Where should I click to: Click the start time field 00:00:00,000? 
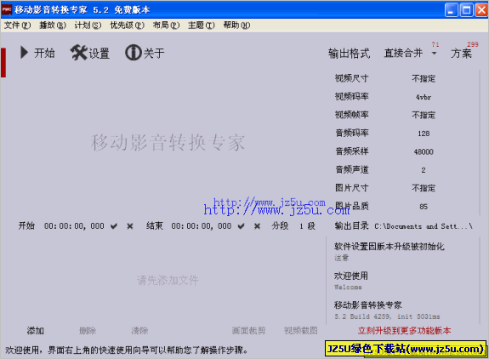74,226
